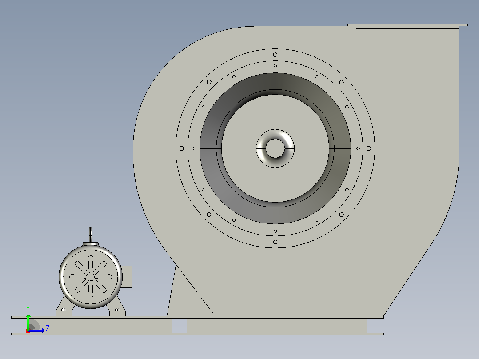The image size is (479, 359).
Task: Select the motor's ventilated fan cover
Action: point(91,276)
